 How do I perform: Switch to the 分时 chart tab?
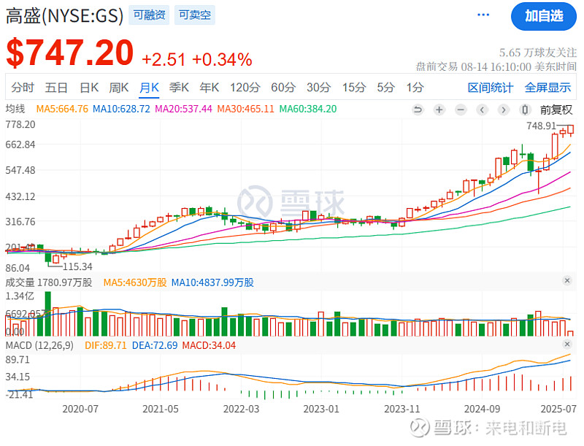point(23,88)
